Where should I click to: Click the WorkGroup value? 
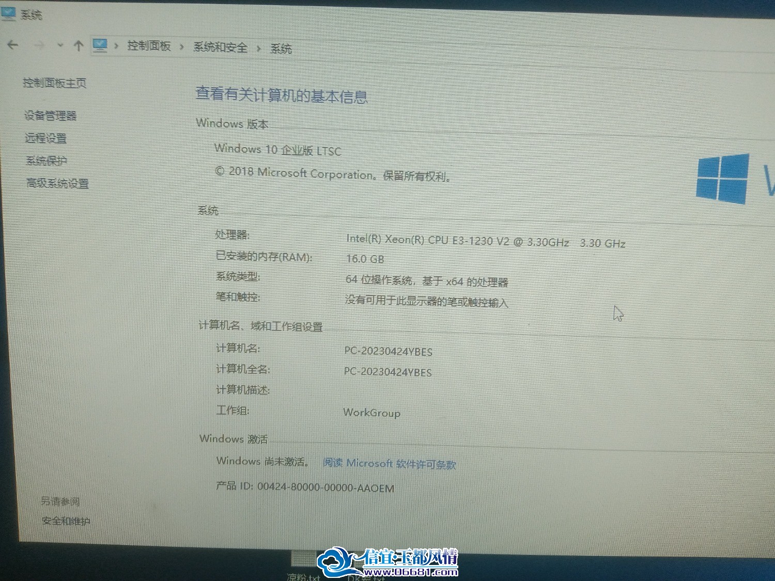[x=372, y=413]
